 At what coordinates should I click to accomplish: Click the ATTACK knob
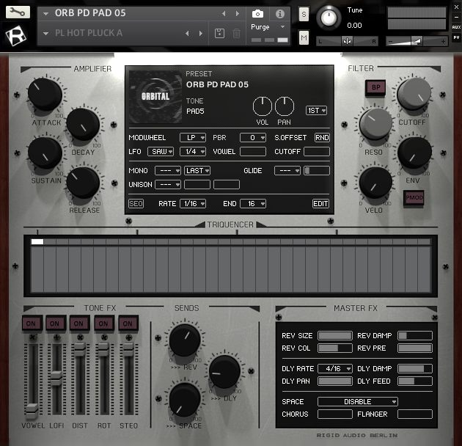(45, 95)
